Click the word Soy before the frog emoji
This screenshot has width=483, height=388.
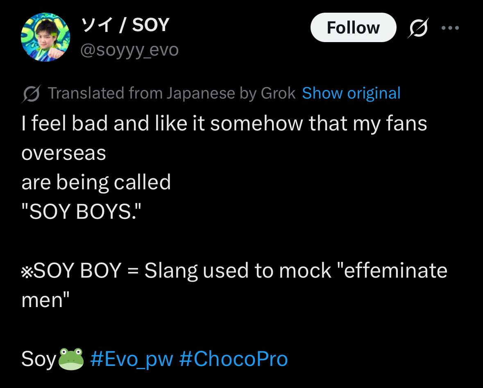[x=39, y=359]
